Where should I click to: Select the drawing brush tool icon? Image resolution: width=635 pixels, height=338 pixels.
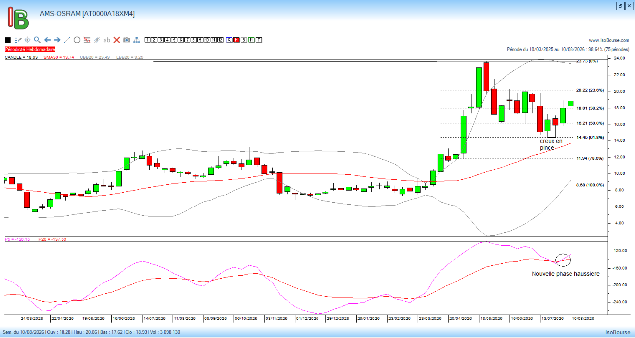pos(18,40)
